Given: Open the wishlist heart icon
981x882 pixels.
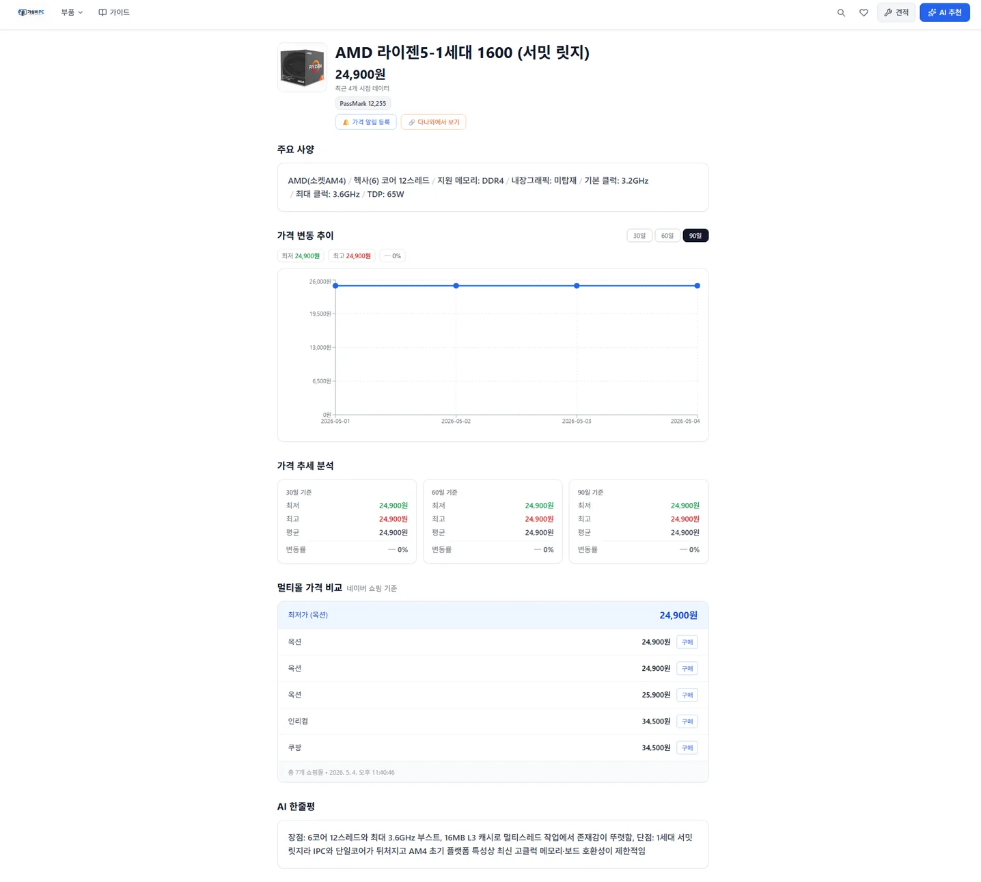Looking at the screenshot, I should point(863,12).
